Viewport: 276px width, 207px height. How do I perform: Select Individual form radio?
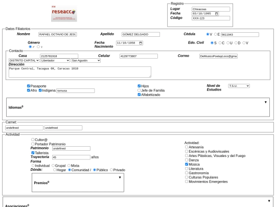click(33, 166)
